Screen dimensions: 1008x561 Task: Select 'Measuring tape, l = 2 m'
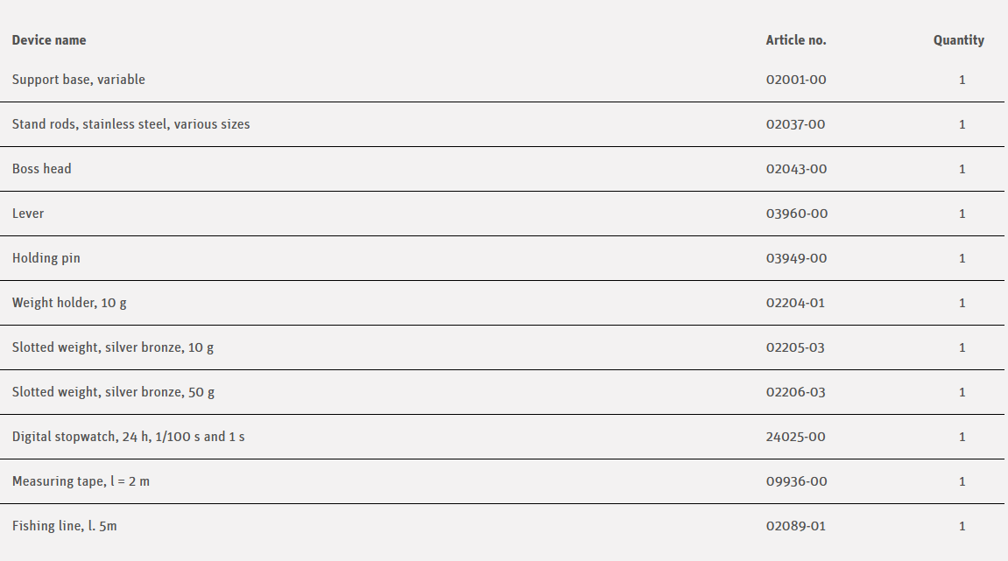(81, 481)
